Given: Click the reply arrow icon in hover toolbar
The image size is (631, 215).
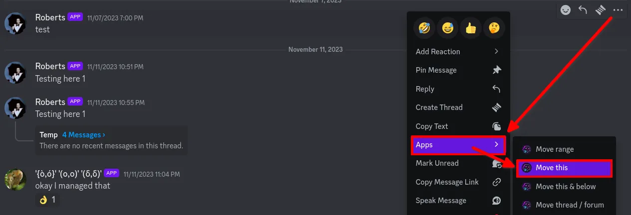Looking at the screenshot, I should (x=583, y=10).
